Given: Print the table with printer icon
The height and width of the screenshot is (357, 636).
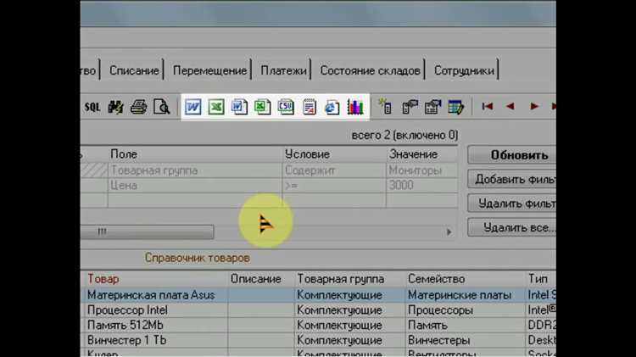Looking at the screenshot, I should click(138, 107).
